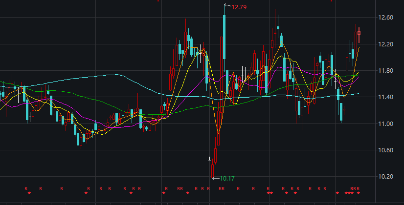
Task: Select the 12.60 price axis label
Action: [x=386, y=18]
